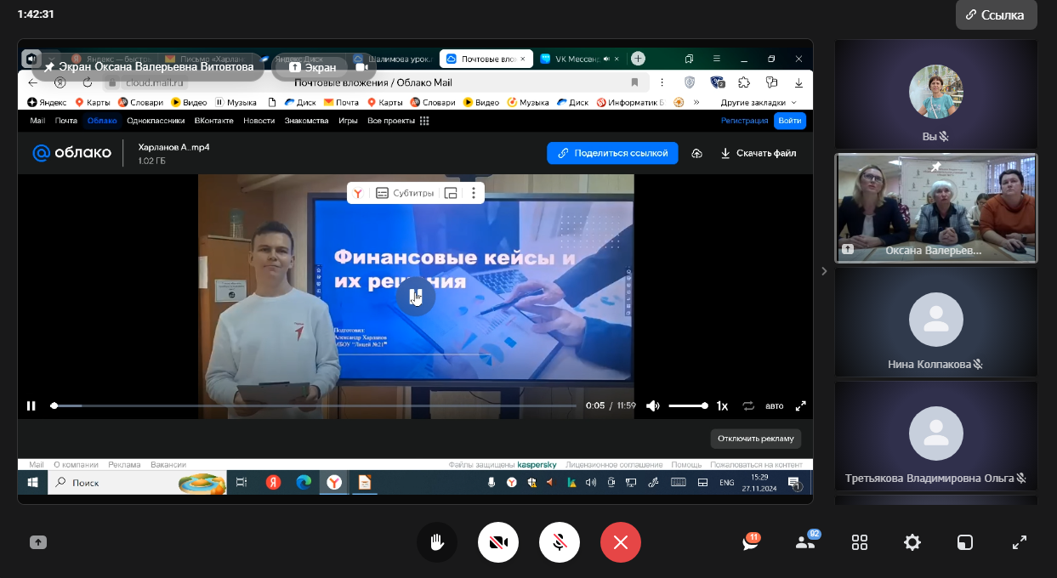This screenshot has height=578, width=1057.
Task: Select your own video tile
Action: coord(936,94)
